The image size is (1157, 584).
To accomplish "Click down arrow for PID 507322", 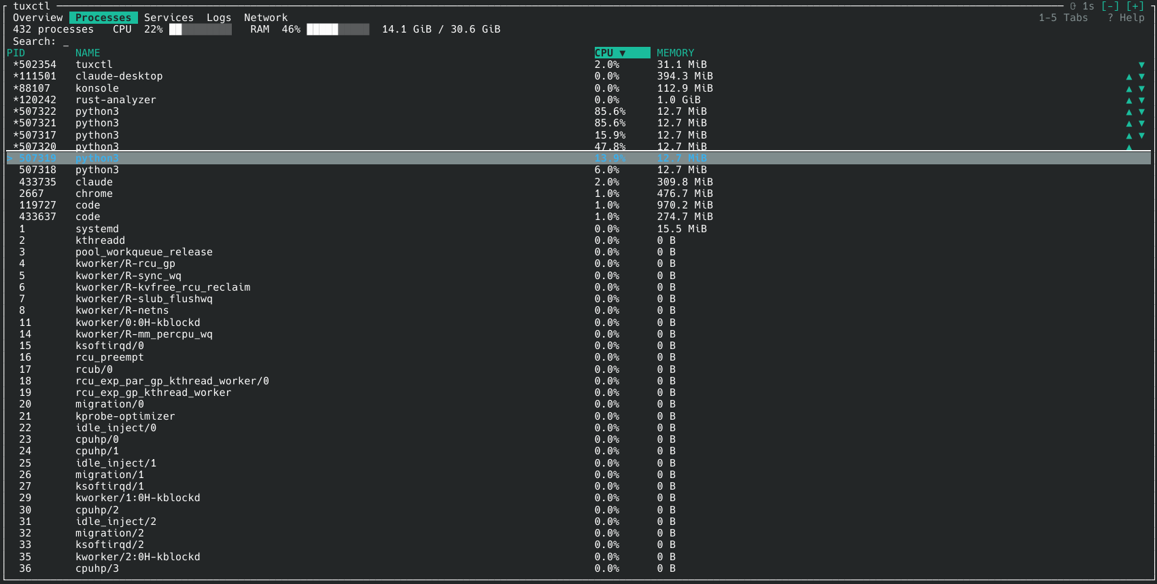I will click(1141, 111).
